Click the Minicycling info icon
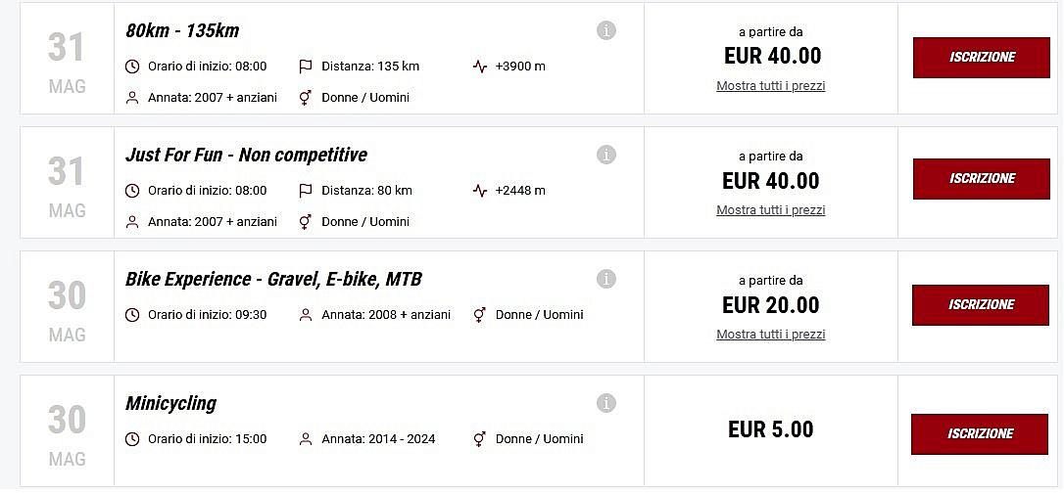This screenshot has height=495, width=1064. pyautogui.click(x=606, y=403)
